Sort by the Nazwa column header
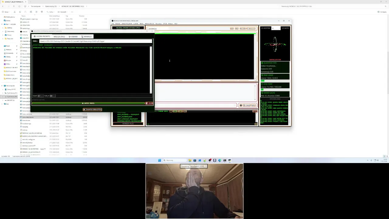 [23, 16]
